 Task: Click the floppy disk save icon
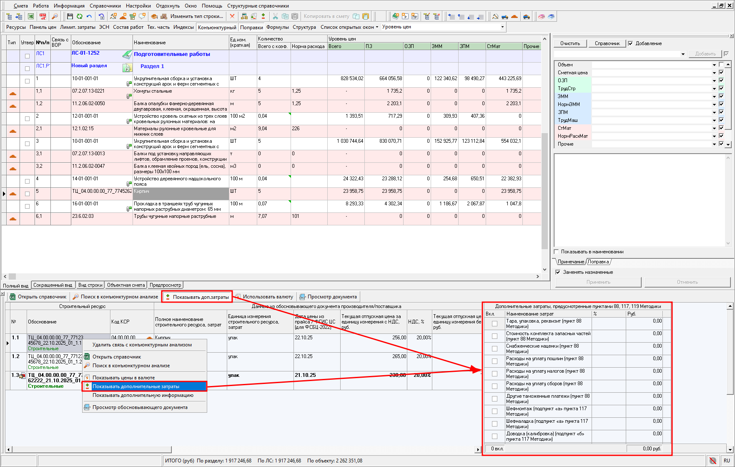[x=70, y=16]
